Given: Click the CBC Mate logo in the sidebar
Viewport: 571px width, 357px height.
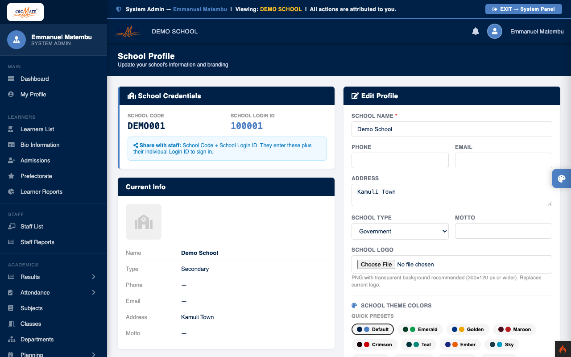Looking at the screenshot, I should [25, 12].
